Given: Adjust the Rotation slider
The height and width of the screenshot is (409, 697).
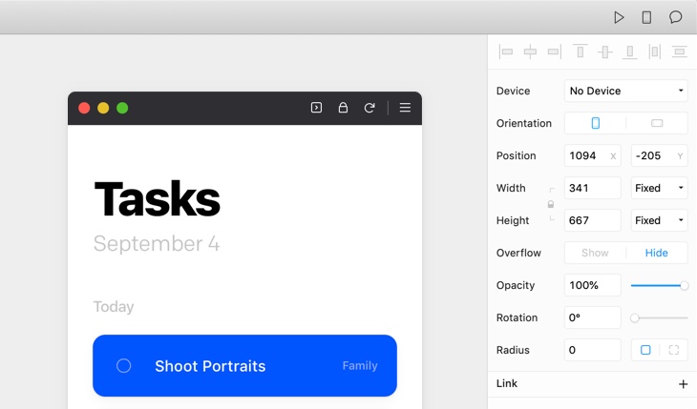Looking at the screenshot, I should pos(659,318).
